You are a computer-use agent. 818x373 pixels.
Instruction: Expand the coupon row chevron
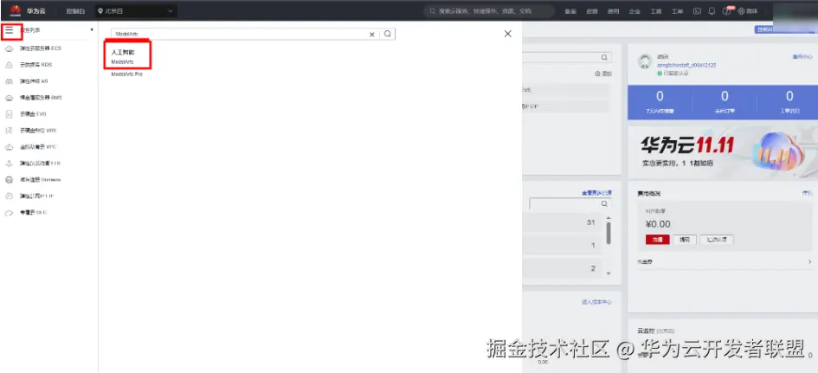pos(809,261)
